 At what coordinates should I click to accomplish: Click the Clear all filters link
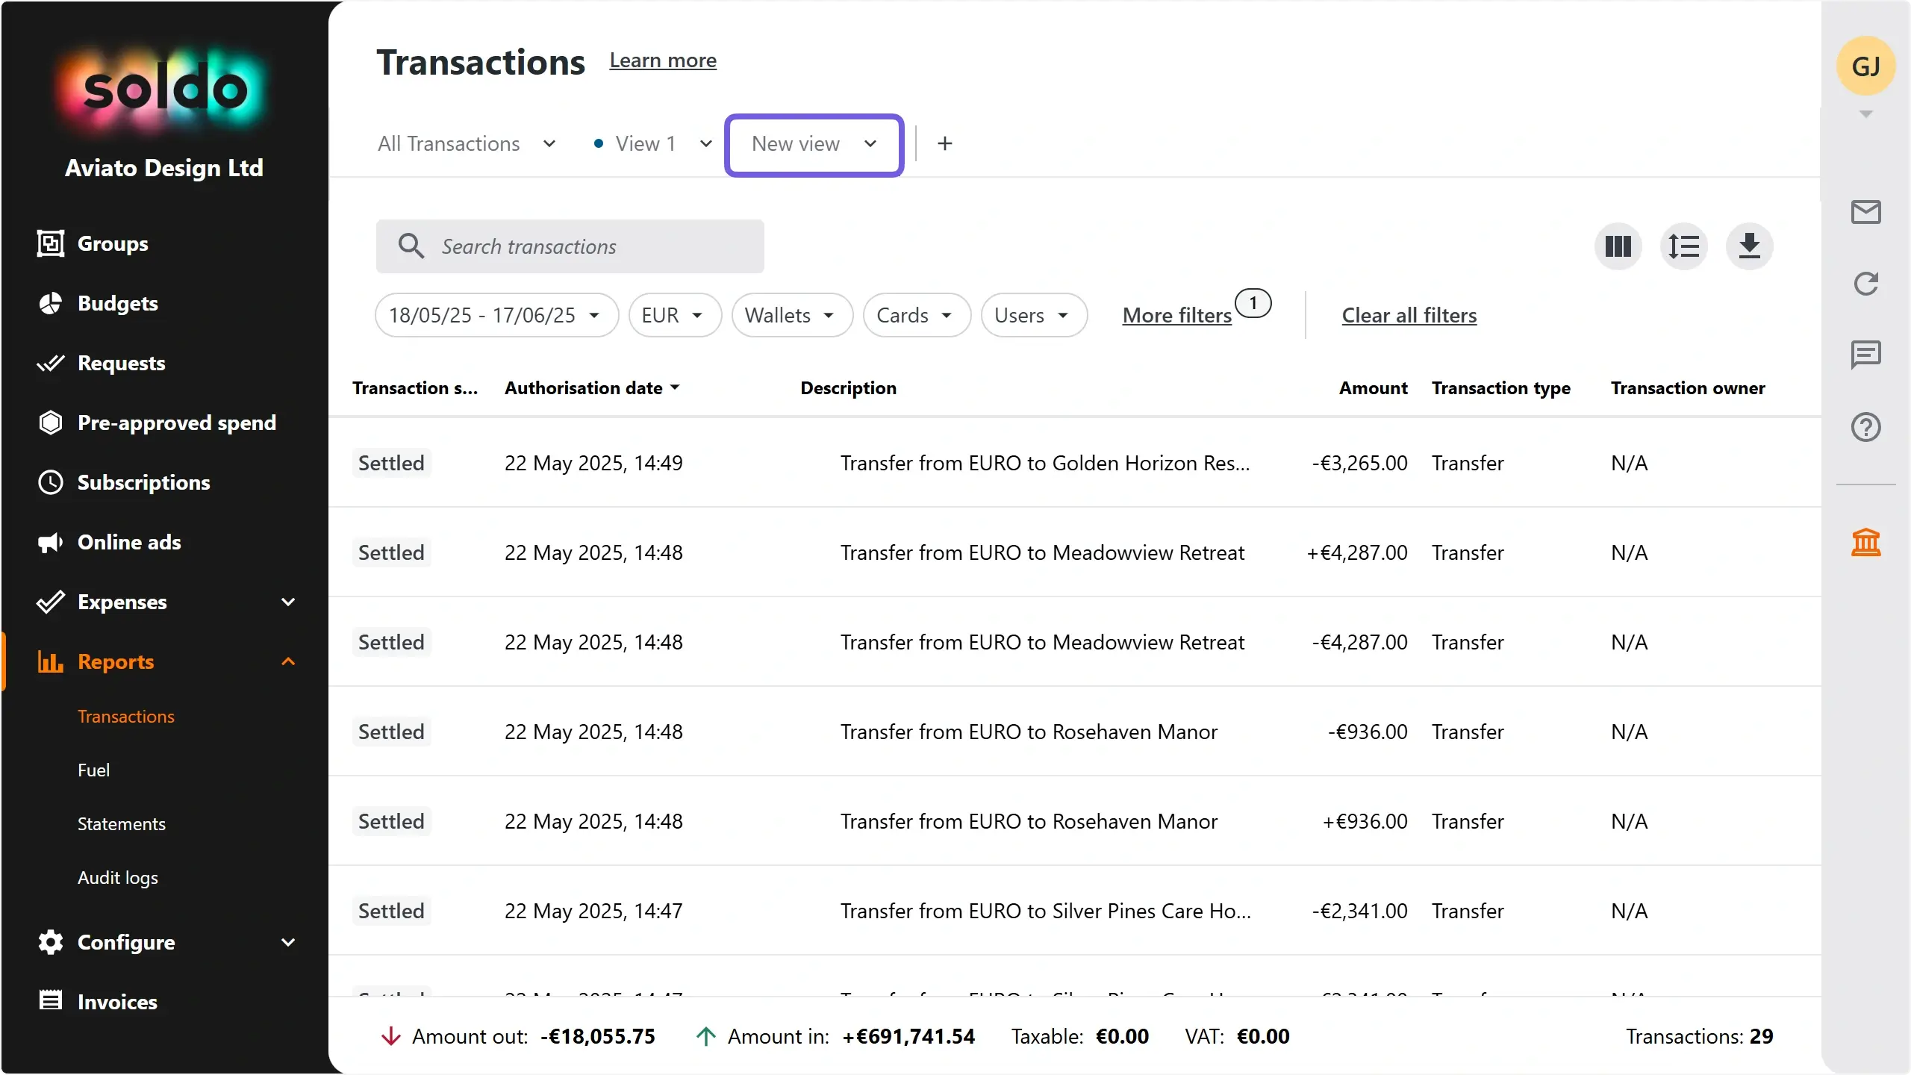coord(1409,315)
